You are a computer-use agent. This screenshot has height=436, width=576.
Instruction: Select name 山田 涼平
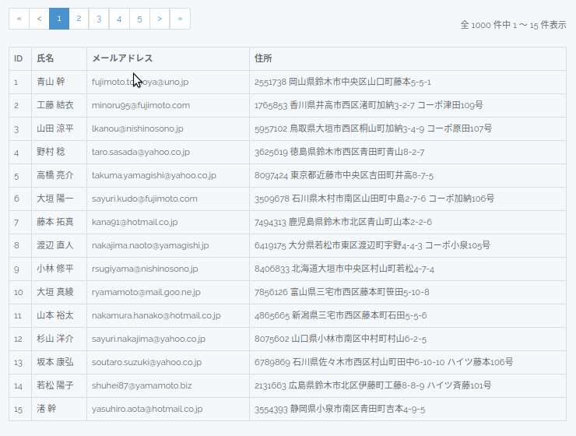[x=55, y=128]
